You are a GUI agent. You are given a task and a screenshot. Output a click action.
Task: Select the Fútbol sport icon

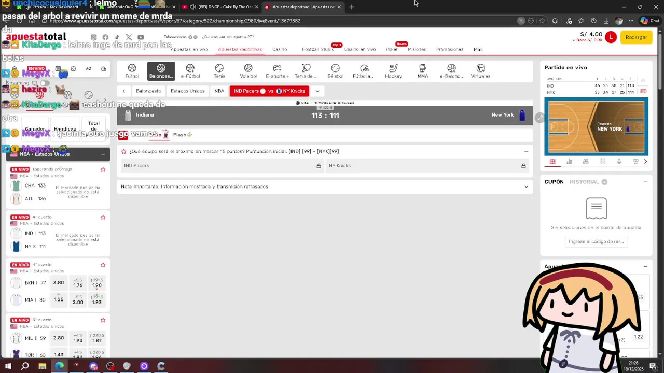coord(132,71)
